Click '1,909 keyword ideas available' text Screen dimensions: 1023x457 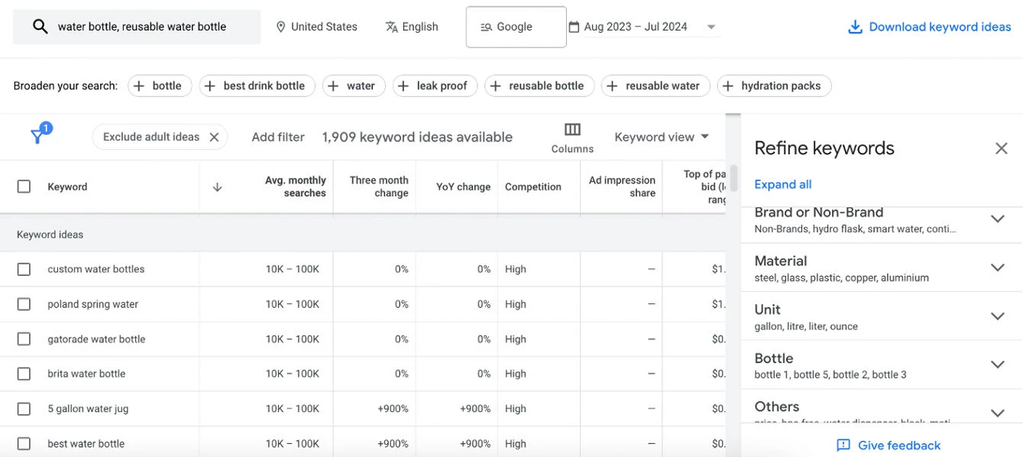pyautogui.click(x=417, y=137)
